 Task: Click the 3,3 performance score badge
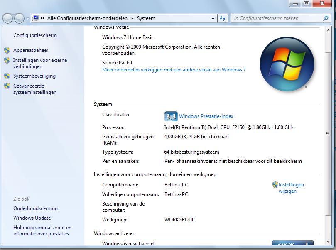pyautogui.click(x=171, y=116)
